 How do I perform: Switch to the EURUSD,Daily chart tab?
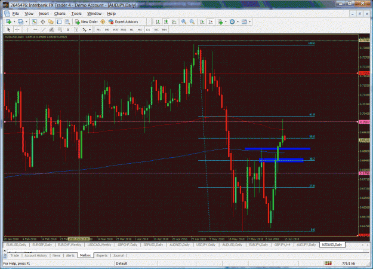[16, 244]
